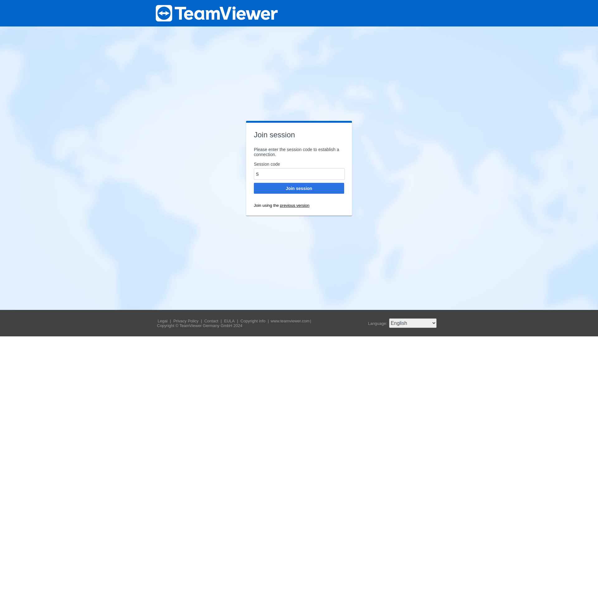Click the Join session button
Viewport: 598px width, 598px height.
(299, 188)
